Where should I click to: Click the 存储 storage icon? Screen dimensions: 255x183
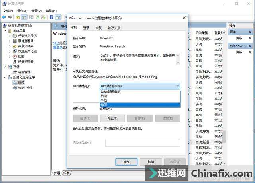pyautogui.click(x=10, y=67)
